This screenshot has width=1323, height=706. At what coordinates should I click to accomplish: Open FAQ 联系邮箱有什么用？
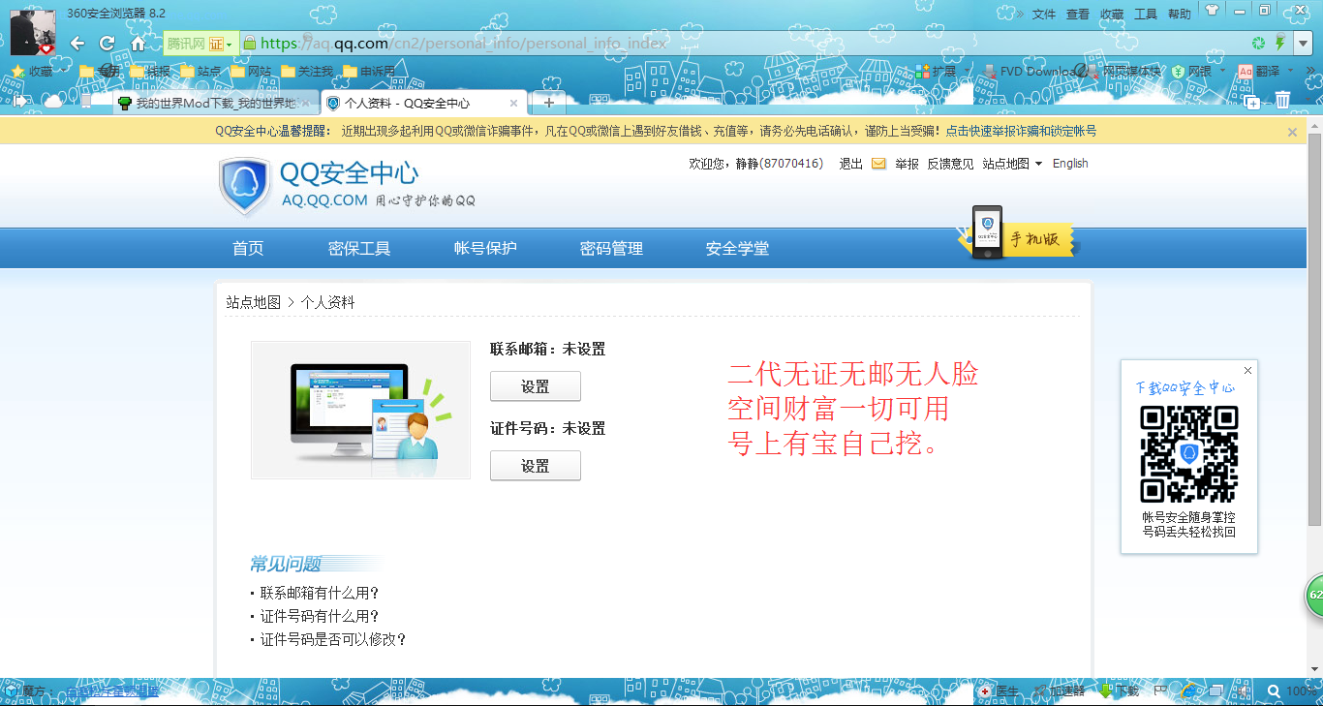tap(320, 593)
